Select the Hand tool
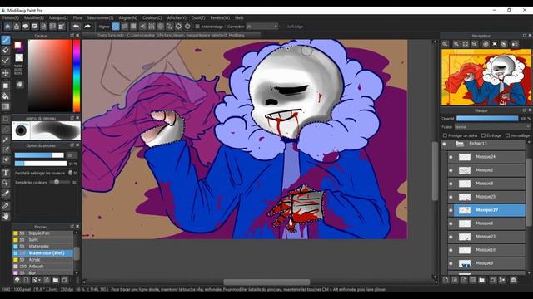533x299 pixels. point(6,216)
